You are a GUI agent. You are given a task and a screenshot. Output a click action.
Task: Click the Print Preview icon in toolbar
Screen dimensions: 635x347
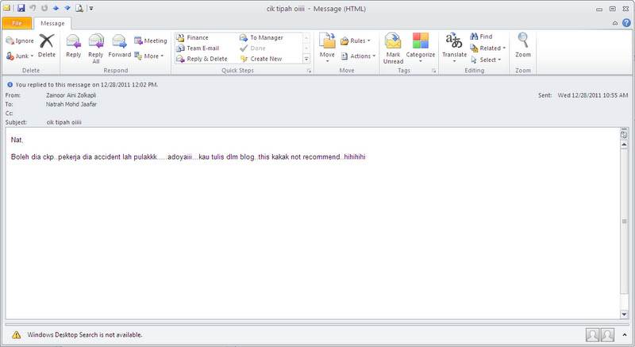tap(79, 8)
